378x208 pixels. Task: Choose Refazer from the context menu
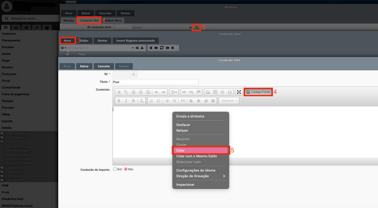(x=201, y=130)
